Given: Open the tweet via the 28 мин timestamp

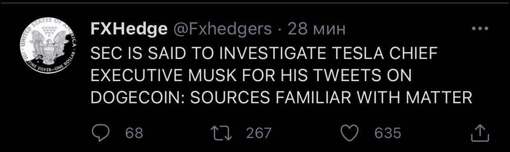Looking at the screenshot, I should click(x=317, y=29).
